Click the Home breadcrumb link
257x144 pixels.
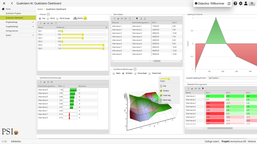(x=40, y=9)
